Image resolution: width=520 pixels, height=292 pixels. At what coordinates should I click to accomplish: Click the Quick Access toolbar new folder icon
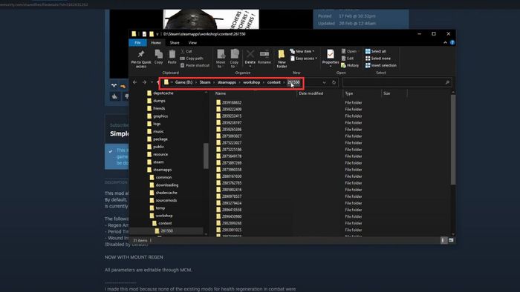point(152,34)
